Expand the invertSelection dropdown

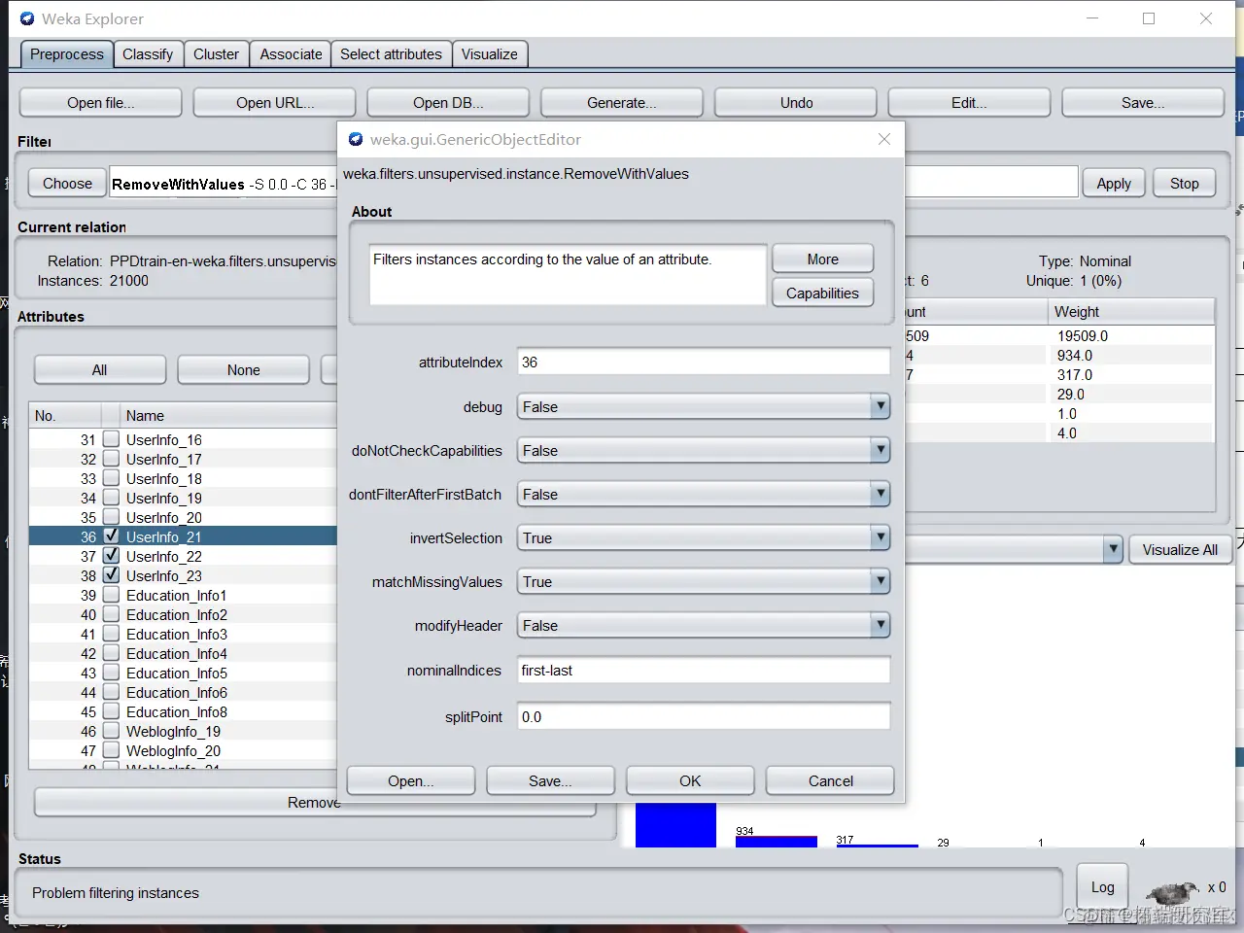pos(880,537)
